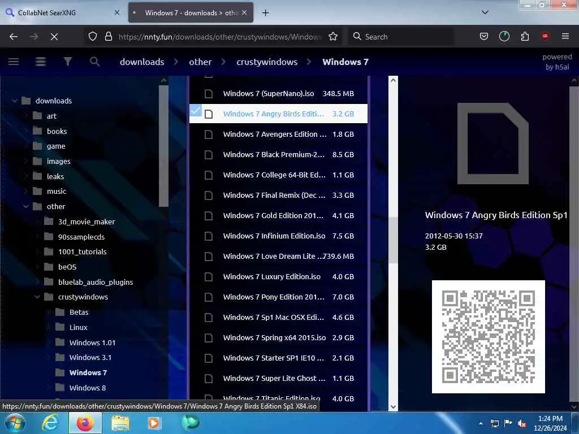579x434 pixels.
Task: Select Windows 7 Infinium Edition.iso
Action: [x=278, y=236]
